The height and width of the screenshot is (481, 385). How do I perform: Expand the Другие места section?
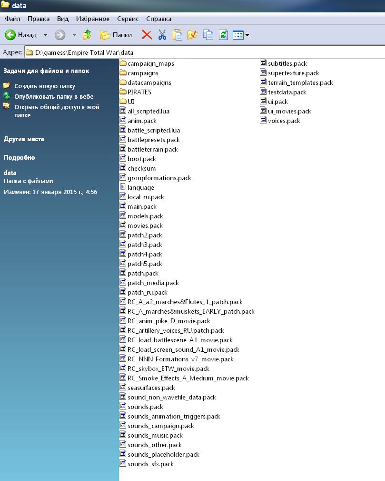coord(24,139)
